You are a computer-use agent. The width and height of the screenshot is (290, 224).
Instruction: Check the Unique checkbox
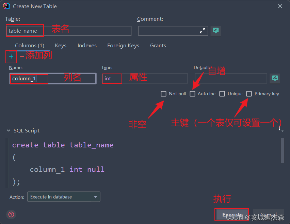coord(222,94)
